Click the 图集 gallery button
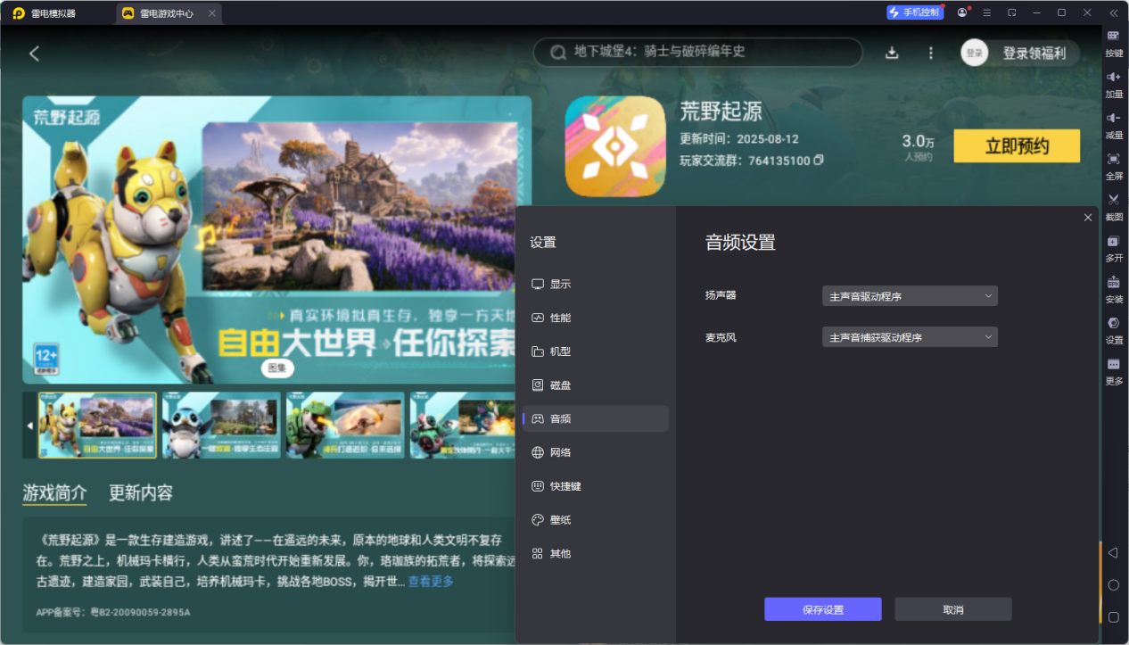The height and width of the screenshot is (645, 1129). (x=277, y=368)
